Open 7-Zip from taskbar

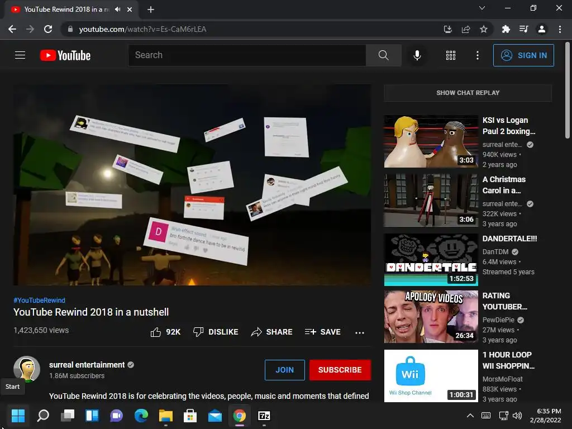(x=264, y=415)
